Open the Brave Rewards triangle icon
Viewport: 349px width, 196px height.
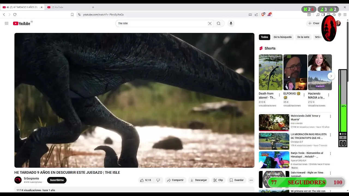[x=269, y=14]
